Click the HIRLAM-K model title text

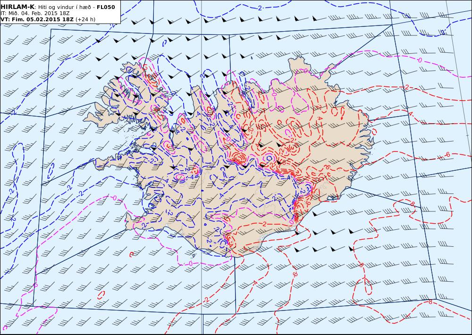pyautogui.click(x=17, y=7)
